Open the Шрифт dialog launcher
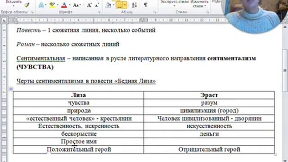Viewport: 288px width, 162px height. coord(99,12)
